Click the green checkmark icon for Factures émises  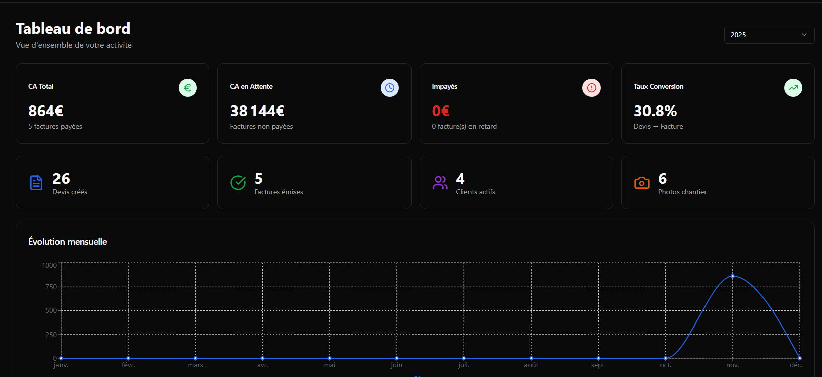pos(238,183)
